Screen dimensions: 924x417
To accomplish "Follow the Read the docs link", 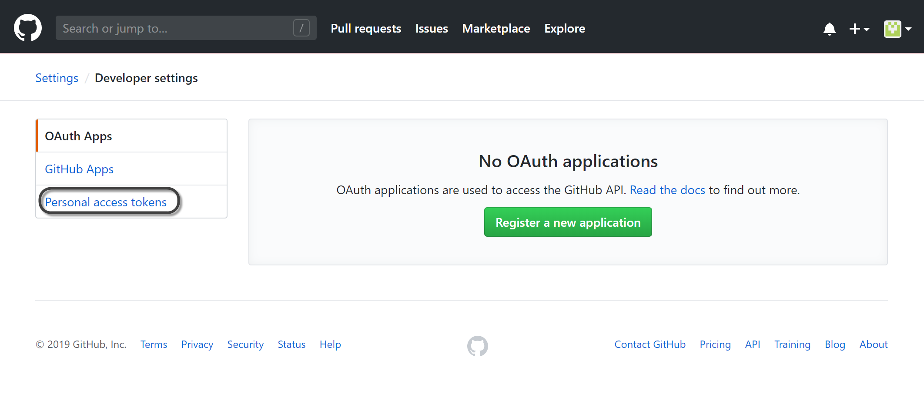I will [x=667, y=190].
